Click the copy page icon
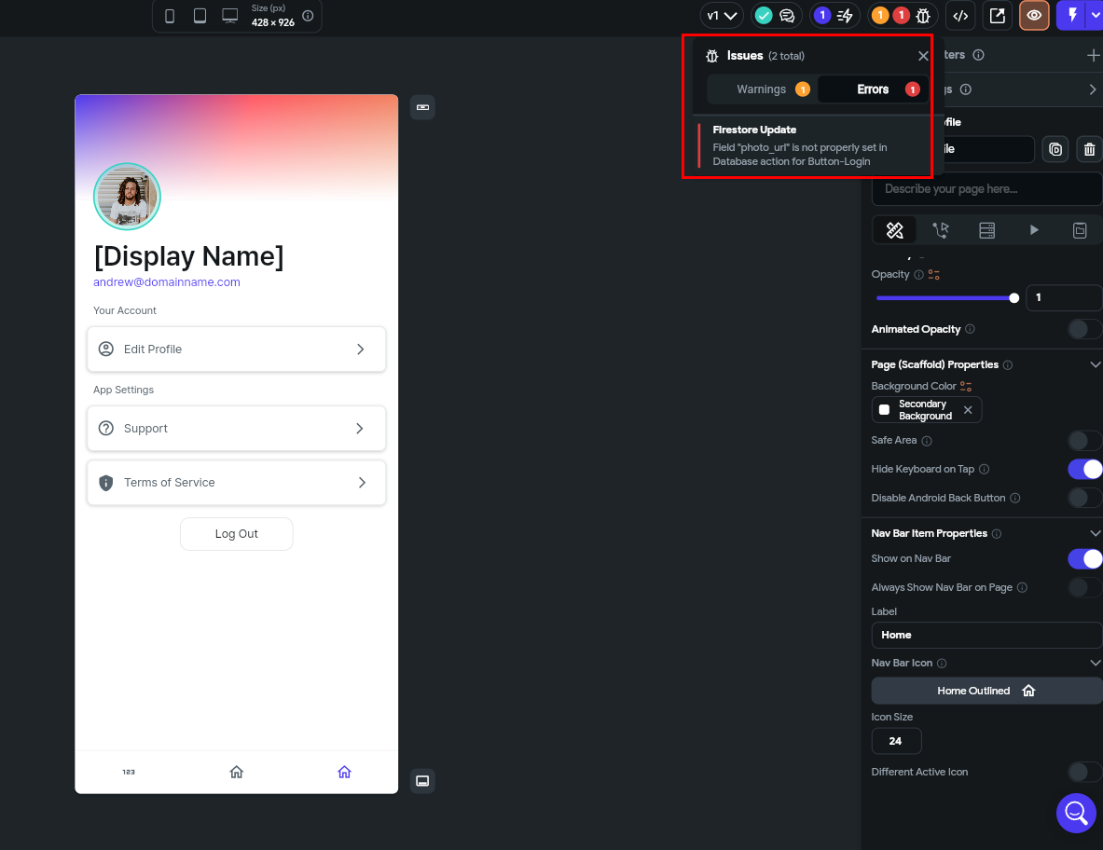This screenshot has height=850, width=1103. pyautogui.click(x=1055, y=149)
